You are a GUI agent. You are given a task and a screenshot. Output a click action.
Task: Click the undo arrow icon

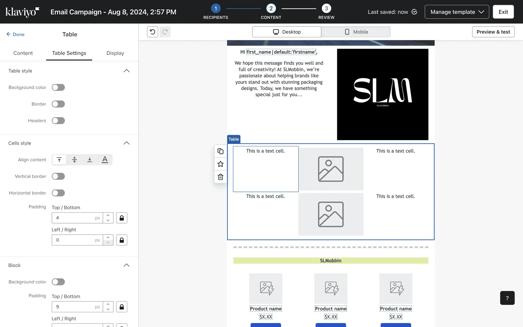pos(153,32)
